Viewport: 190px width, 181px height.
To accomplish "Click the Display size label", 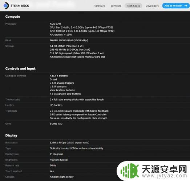I will click(x=12, y=154).
